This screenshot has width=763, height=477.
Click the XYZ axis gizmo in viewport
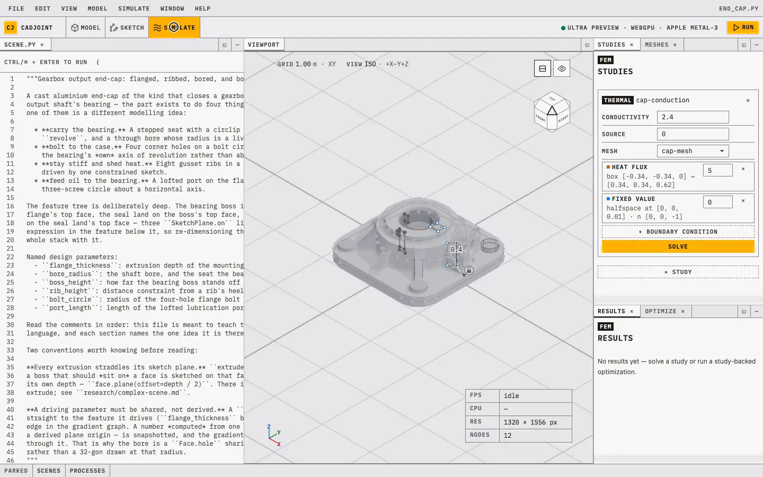tap(274, 436)
